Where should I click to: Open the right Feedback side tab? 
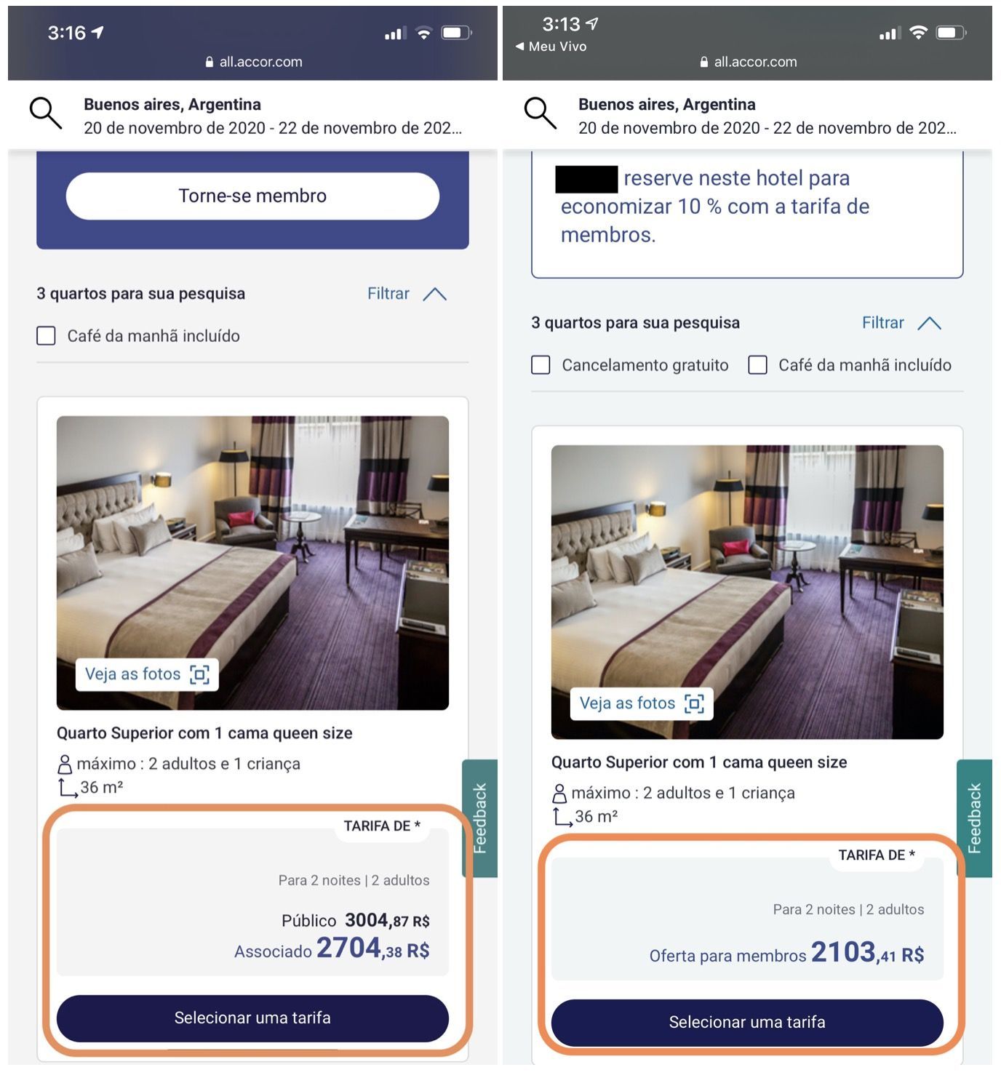point(975,818)
